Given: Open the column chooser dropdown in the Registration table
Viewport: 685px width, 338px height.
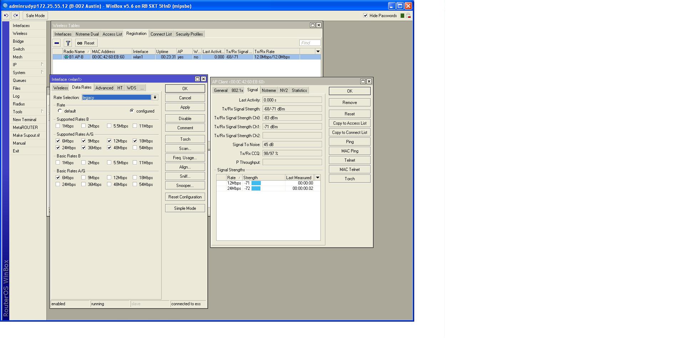Looking at the screenshot, I should (318, 52).
